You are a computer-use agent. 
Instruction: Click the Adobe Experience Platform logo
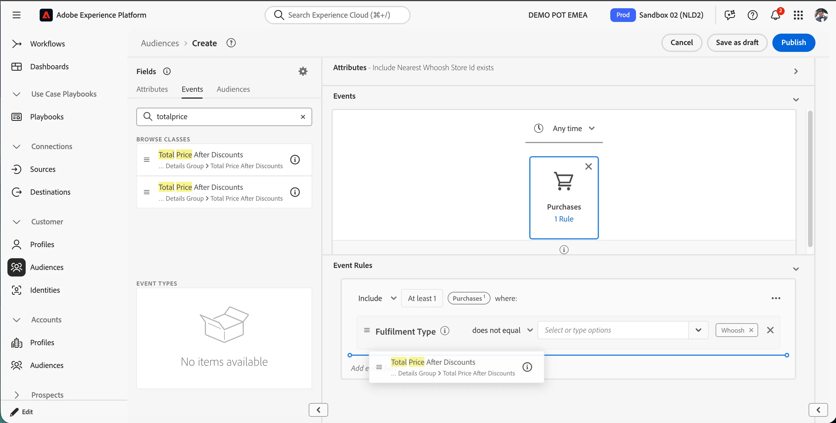[x=46, y=15]
